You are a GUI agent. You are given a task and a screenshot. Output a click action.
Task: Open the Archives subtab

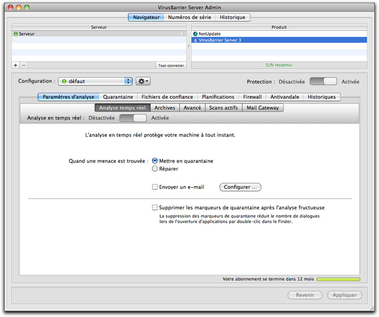[165, 108]
